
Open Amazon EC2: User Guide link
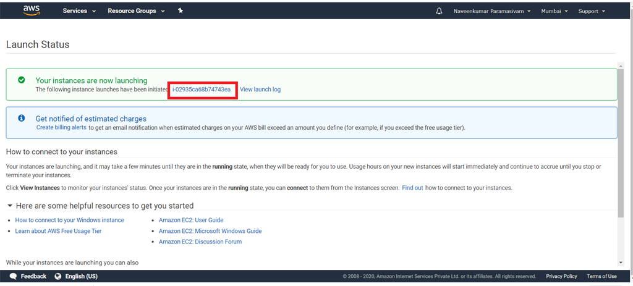coord(191,221)
